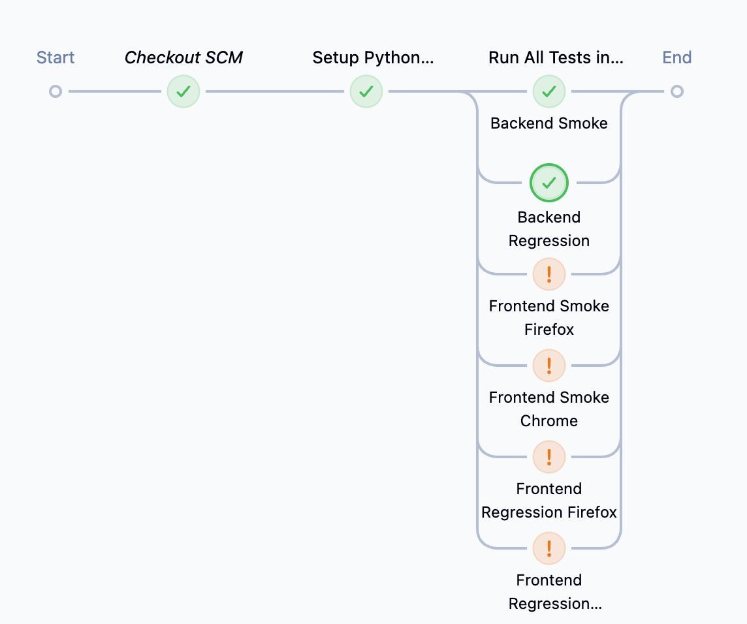Open the Start link
The image size is (747, 624).
pos(55,57)
